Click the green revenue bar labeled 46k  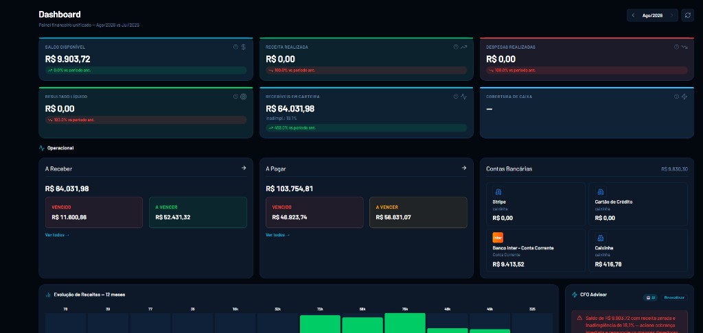pos(489,331)
